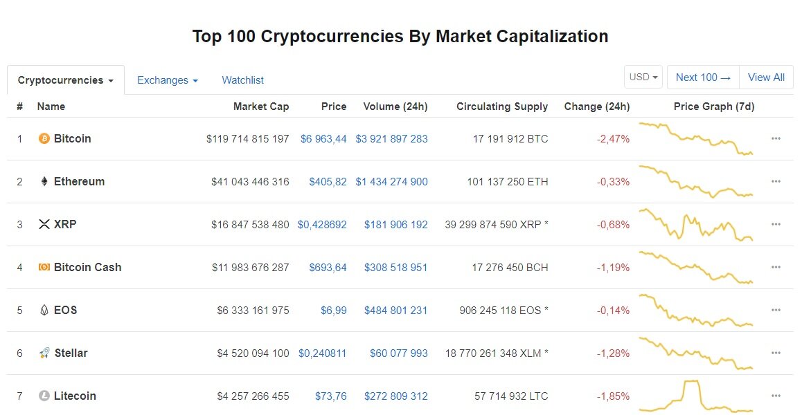The width and height of the screenshot is (811, 415).
Task: Open the three-dot menu for Bitcoin row
Action: [x=776, y=139]
